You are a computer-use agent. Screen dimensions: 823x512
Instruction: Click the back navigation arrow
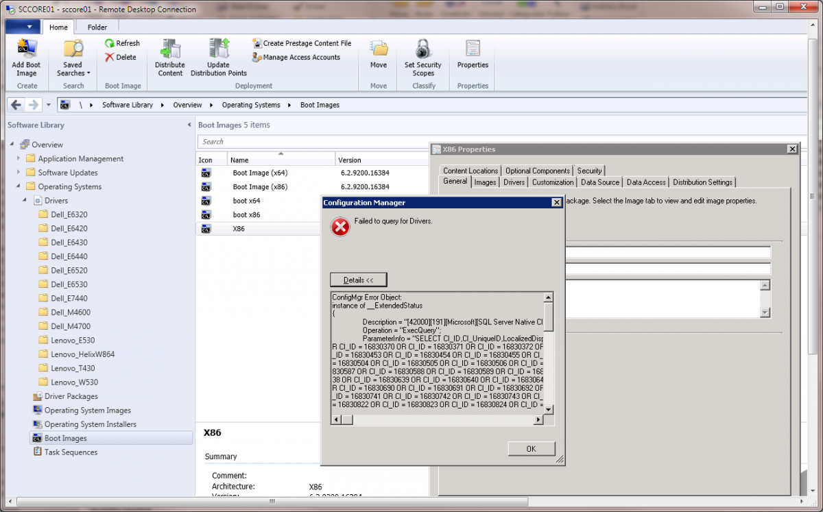16,105
